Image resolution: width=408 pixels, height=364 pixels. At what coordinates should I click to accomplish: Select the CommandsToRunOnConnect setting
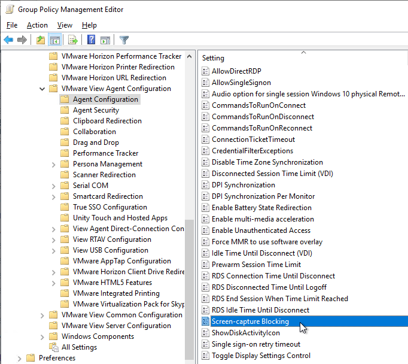point(258,105)
